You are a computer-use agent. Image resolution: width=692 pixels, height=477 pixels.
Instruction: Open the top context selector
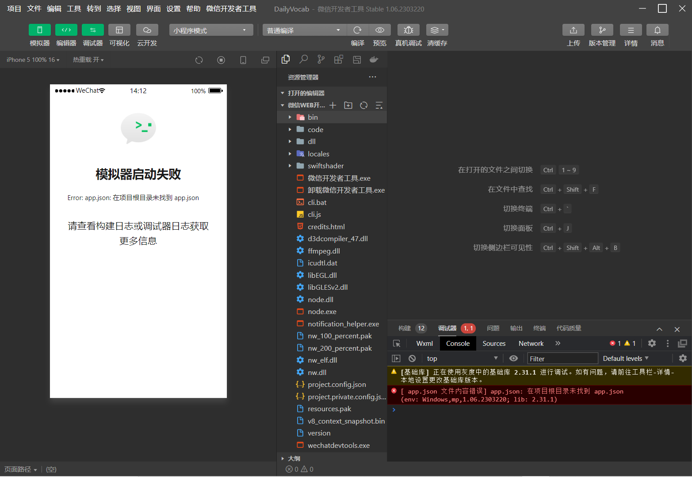coord(463,358)
